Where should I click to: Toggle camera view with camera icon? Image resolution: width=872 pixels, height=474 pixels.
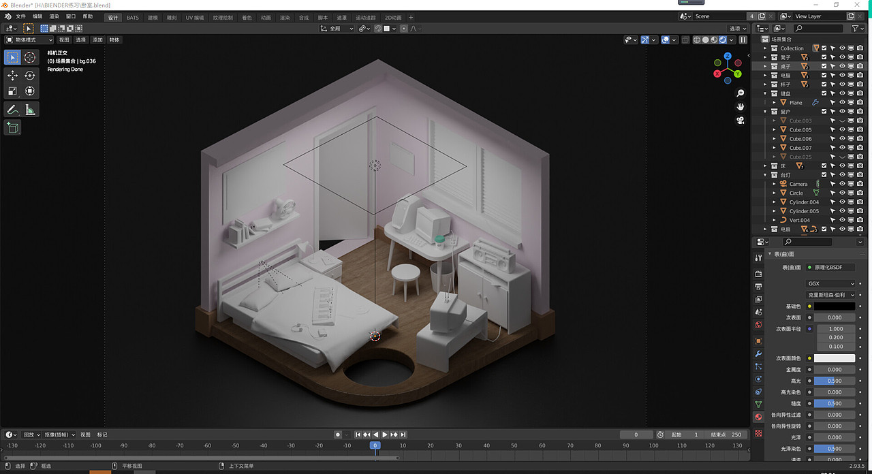point(741,120)
